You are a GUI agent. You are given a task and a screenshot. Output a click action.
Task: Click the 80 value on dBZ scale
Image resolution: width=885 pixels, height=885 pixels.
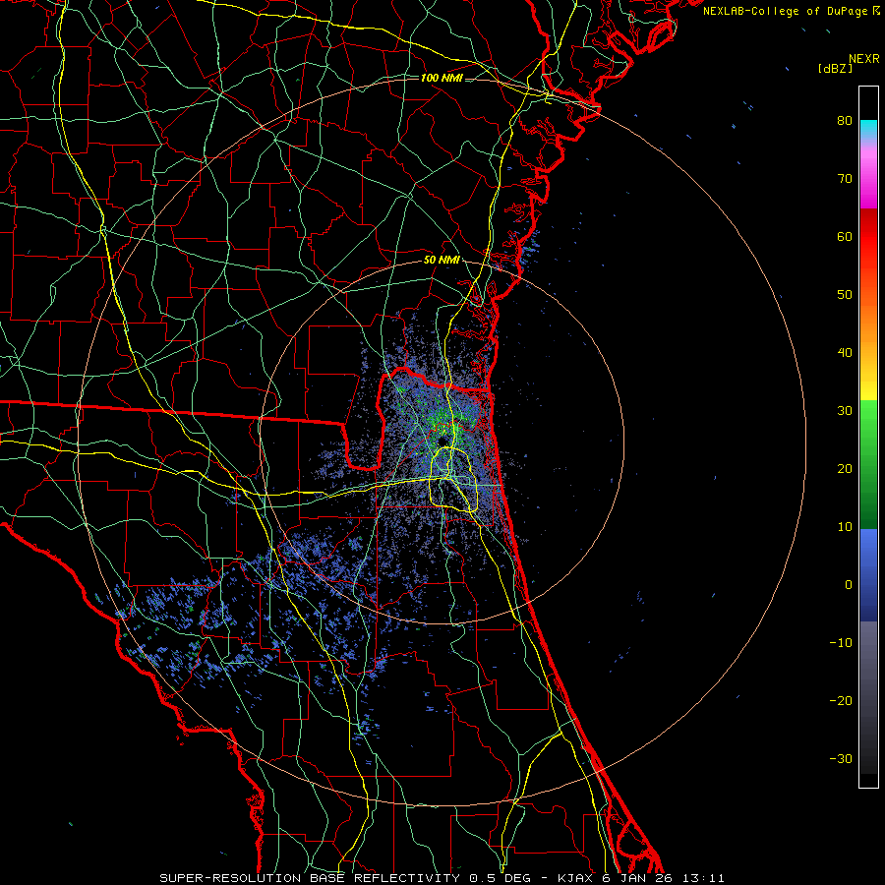coord(845,121)
